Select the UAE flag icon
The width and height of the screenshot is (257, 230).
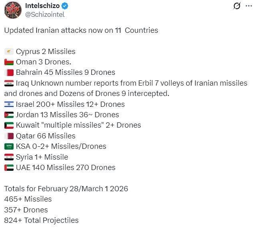(x=9, y=168)
